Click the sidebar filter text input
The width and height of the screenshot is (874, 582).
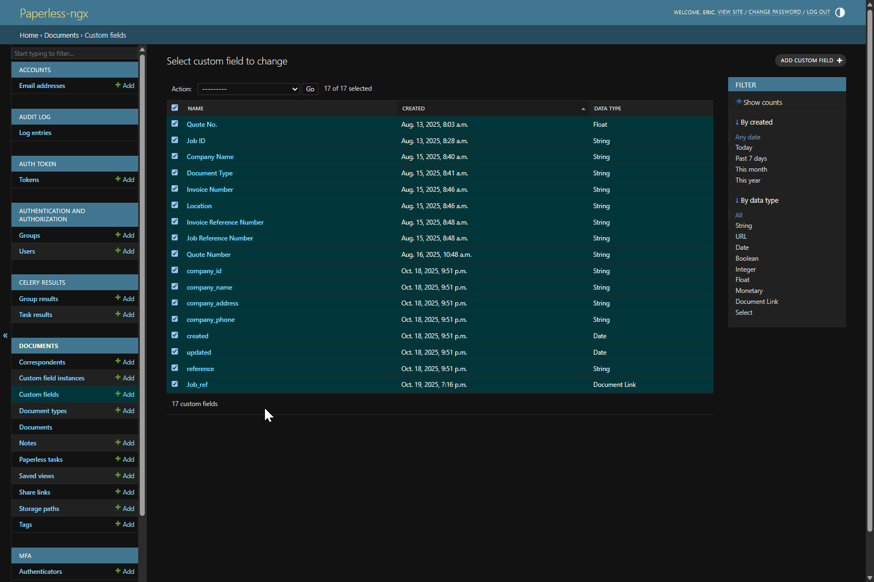75,54
